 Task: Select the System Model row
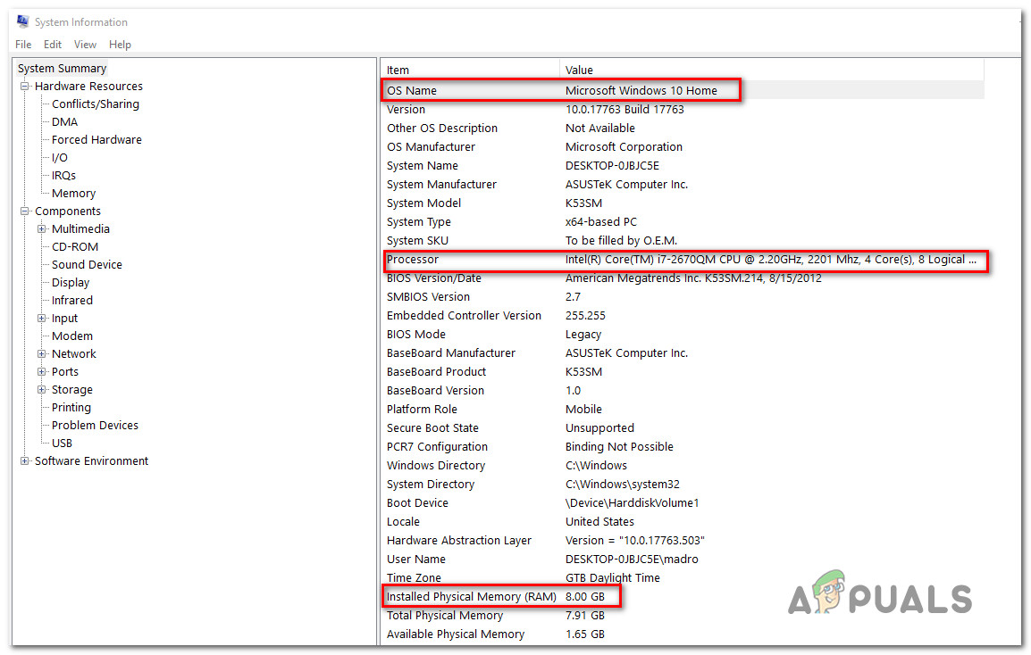coord(683,203)
